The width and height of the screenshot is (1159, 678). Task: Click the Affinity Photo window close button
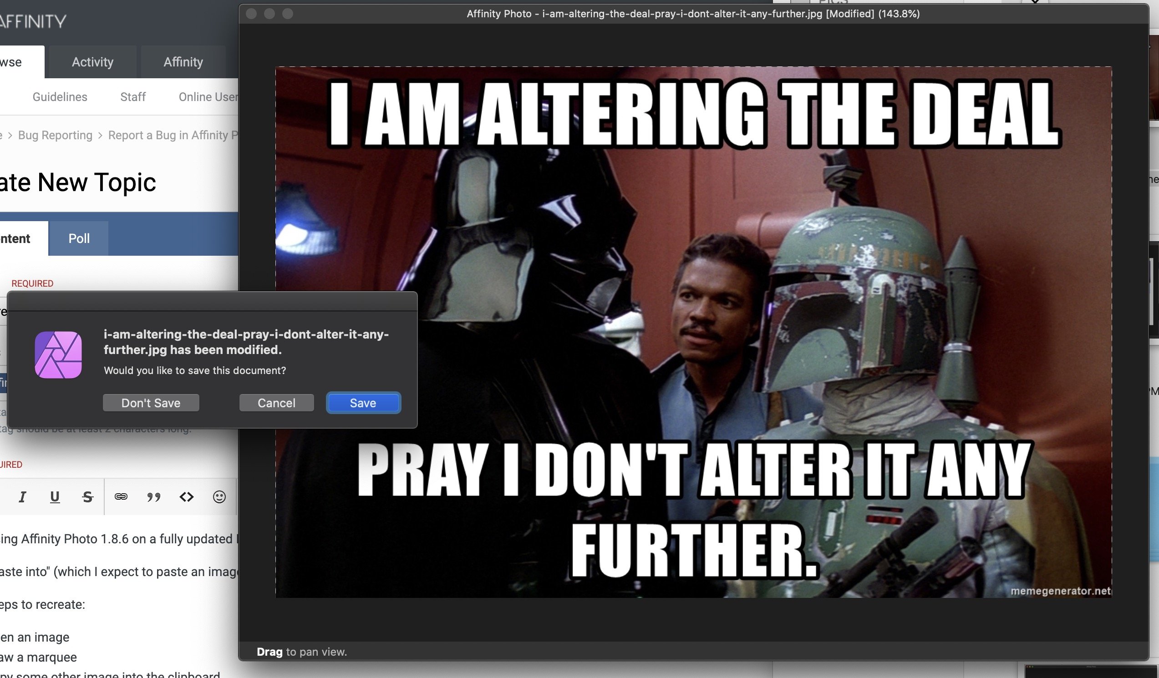(252, 14)
